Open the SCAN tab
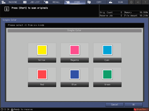This screenshot has width=149, height=111. coord(118,2)
